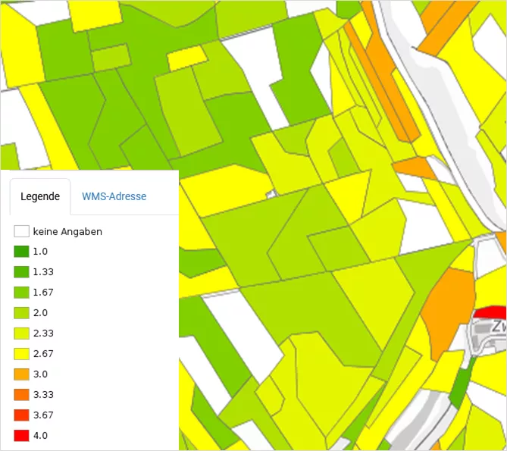The image size is (507, 451).
Task: Select the 3.67 red-orange legend swatch
Action: 21,415
